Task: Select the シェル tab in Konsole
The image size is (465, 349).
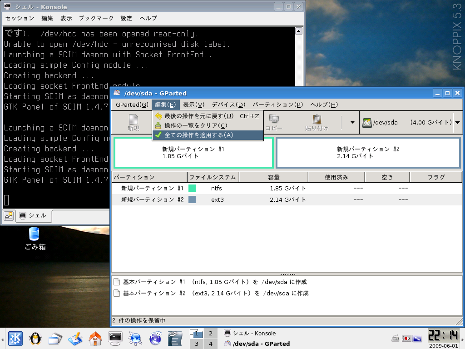Action: (x=34, y=216)
